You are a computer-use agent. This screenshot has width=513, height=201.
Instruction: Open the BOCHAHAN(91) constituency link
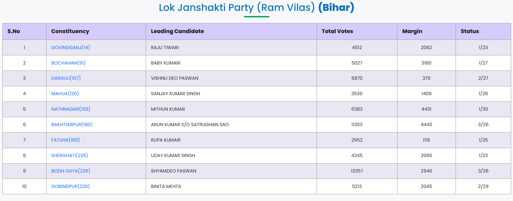coord(68,63)
